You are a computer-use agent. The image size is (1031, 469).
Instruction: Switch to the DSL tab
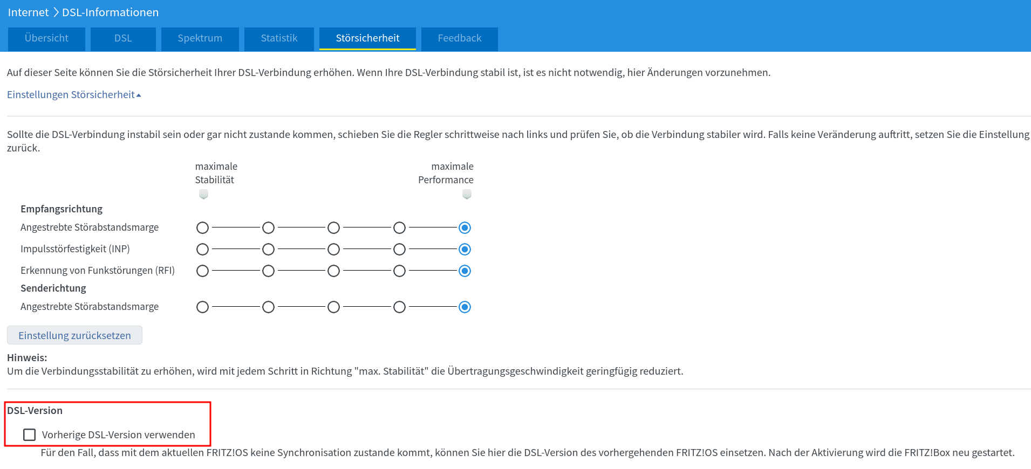pos(123,38)
